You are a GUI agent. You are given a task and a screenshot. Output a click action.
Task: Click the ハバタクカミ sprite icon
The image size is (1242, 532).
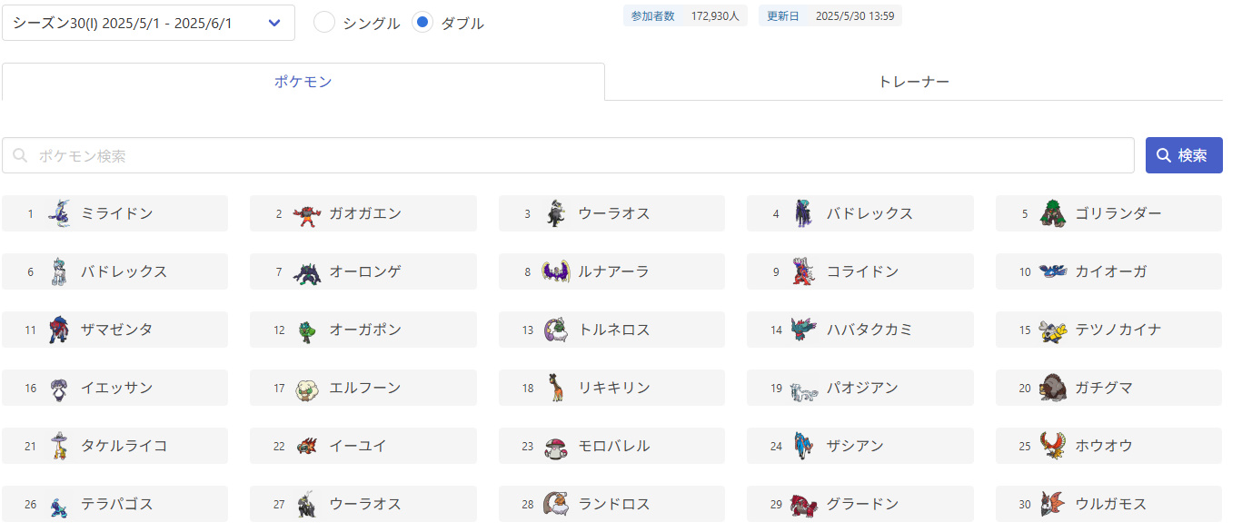coord(804,330)
